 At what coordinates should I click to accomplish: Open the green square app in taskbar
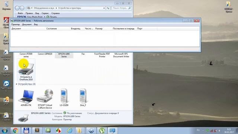(48, 131)
